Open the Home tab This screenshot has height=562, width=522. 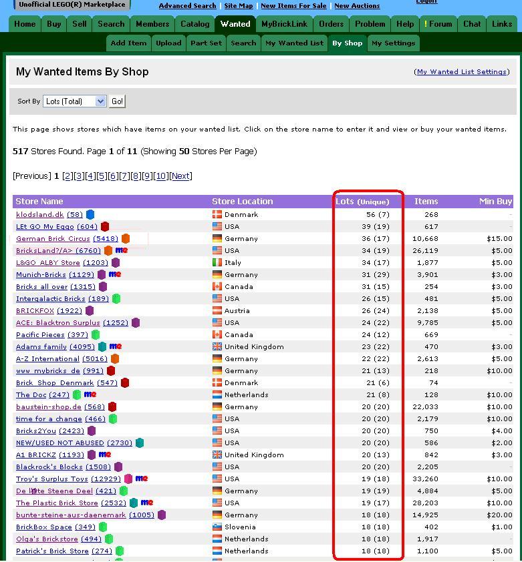coord(25,24)
